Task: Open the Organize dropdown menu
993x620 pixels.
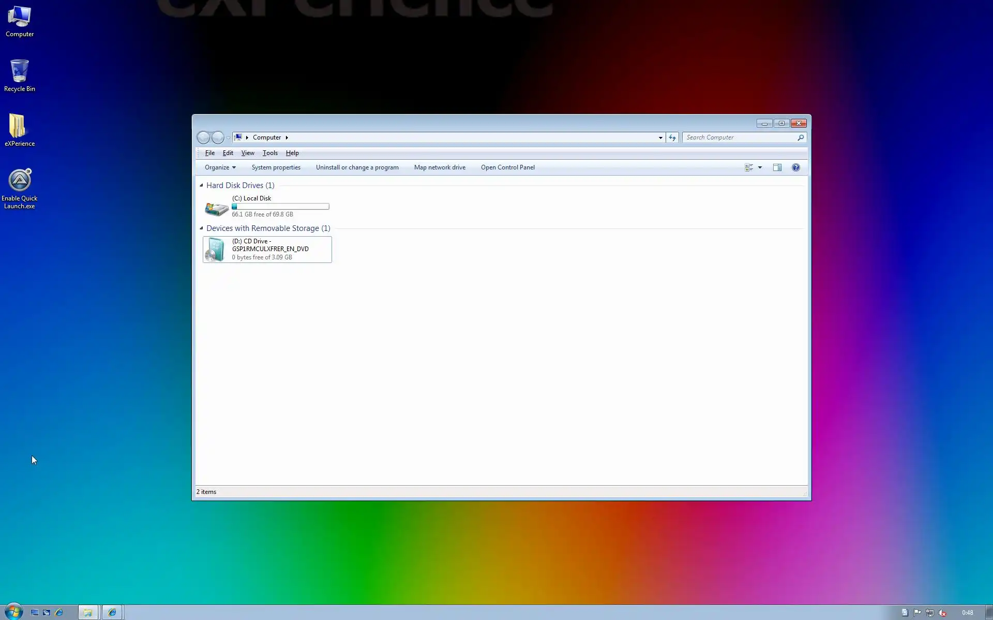Action: click(x=220, y=167)
